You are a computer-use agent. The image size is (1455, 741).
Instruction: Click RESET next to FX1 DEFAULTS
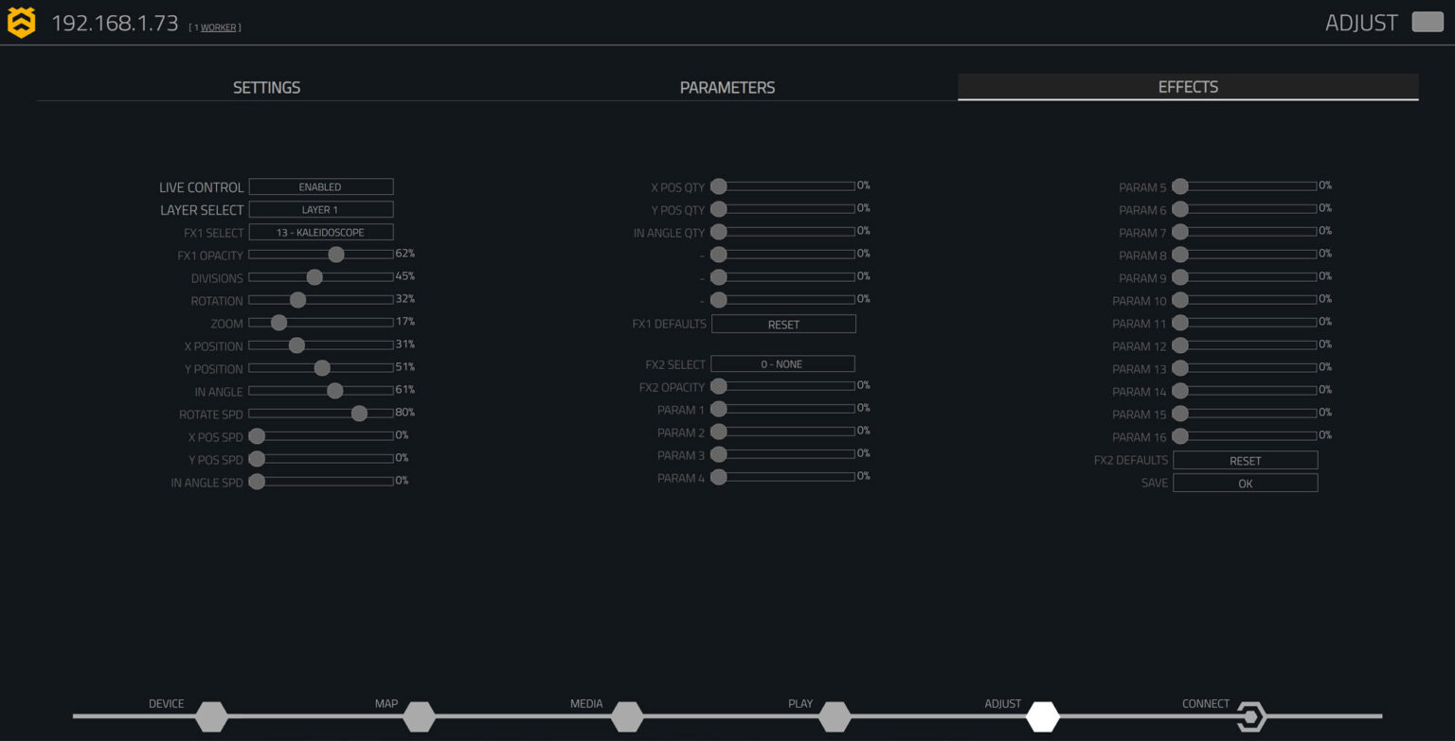(782, 324)
